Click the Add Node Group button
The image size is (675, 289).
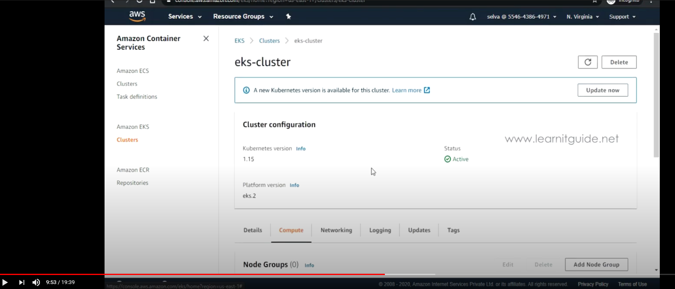(596, 265)
